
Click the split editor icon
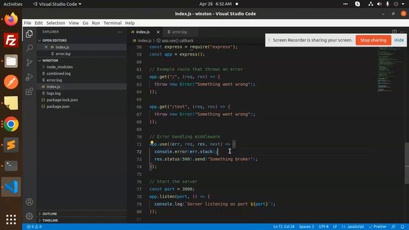click(394, 32)
